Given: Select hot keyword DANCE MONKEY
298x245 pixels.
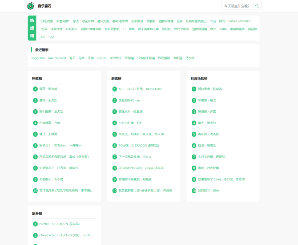Looking at the screenshot, I should (x=239, y=21).
